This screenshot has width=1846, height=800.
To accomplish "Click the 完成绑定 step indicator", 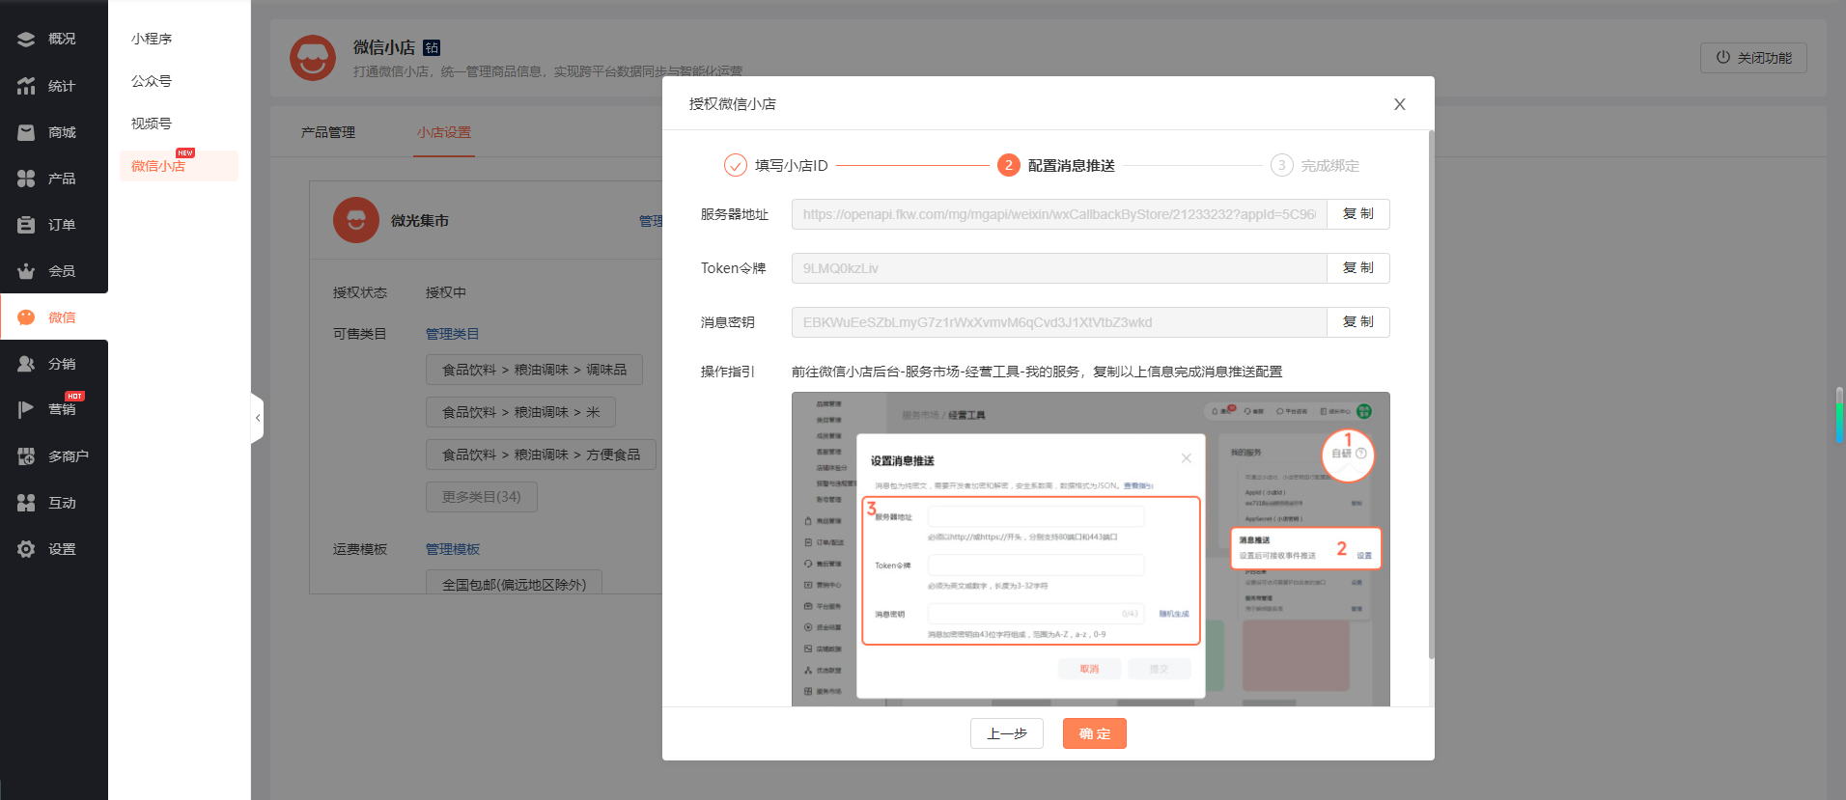I will [x=1315, y=165].
